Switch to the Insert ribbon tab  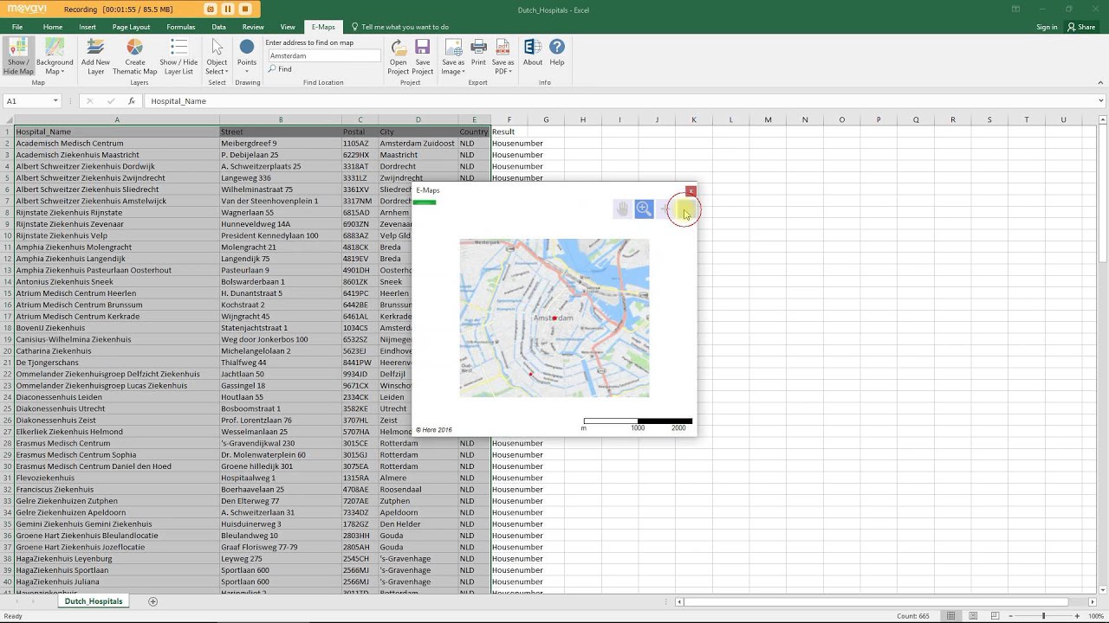point(88,27)
